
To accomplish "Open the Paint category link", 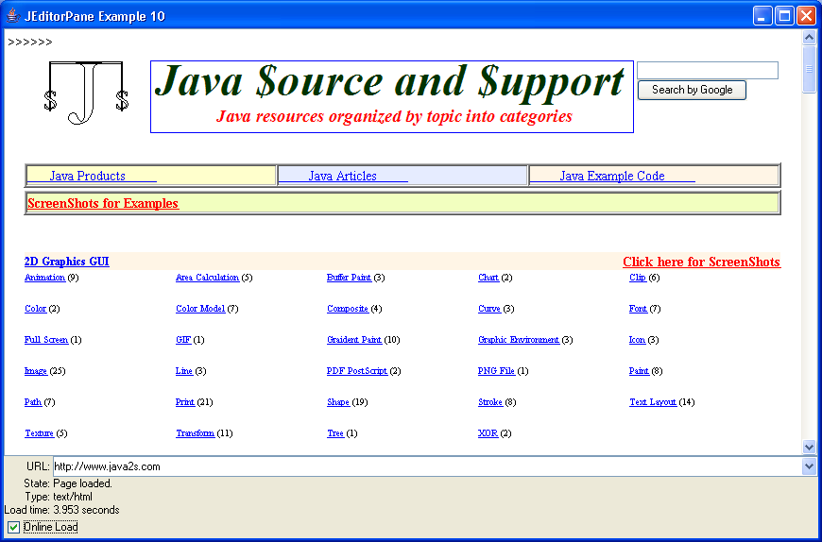I will point(639,371).
